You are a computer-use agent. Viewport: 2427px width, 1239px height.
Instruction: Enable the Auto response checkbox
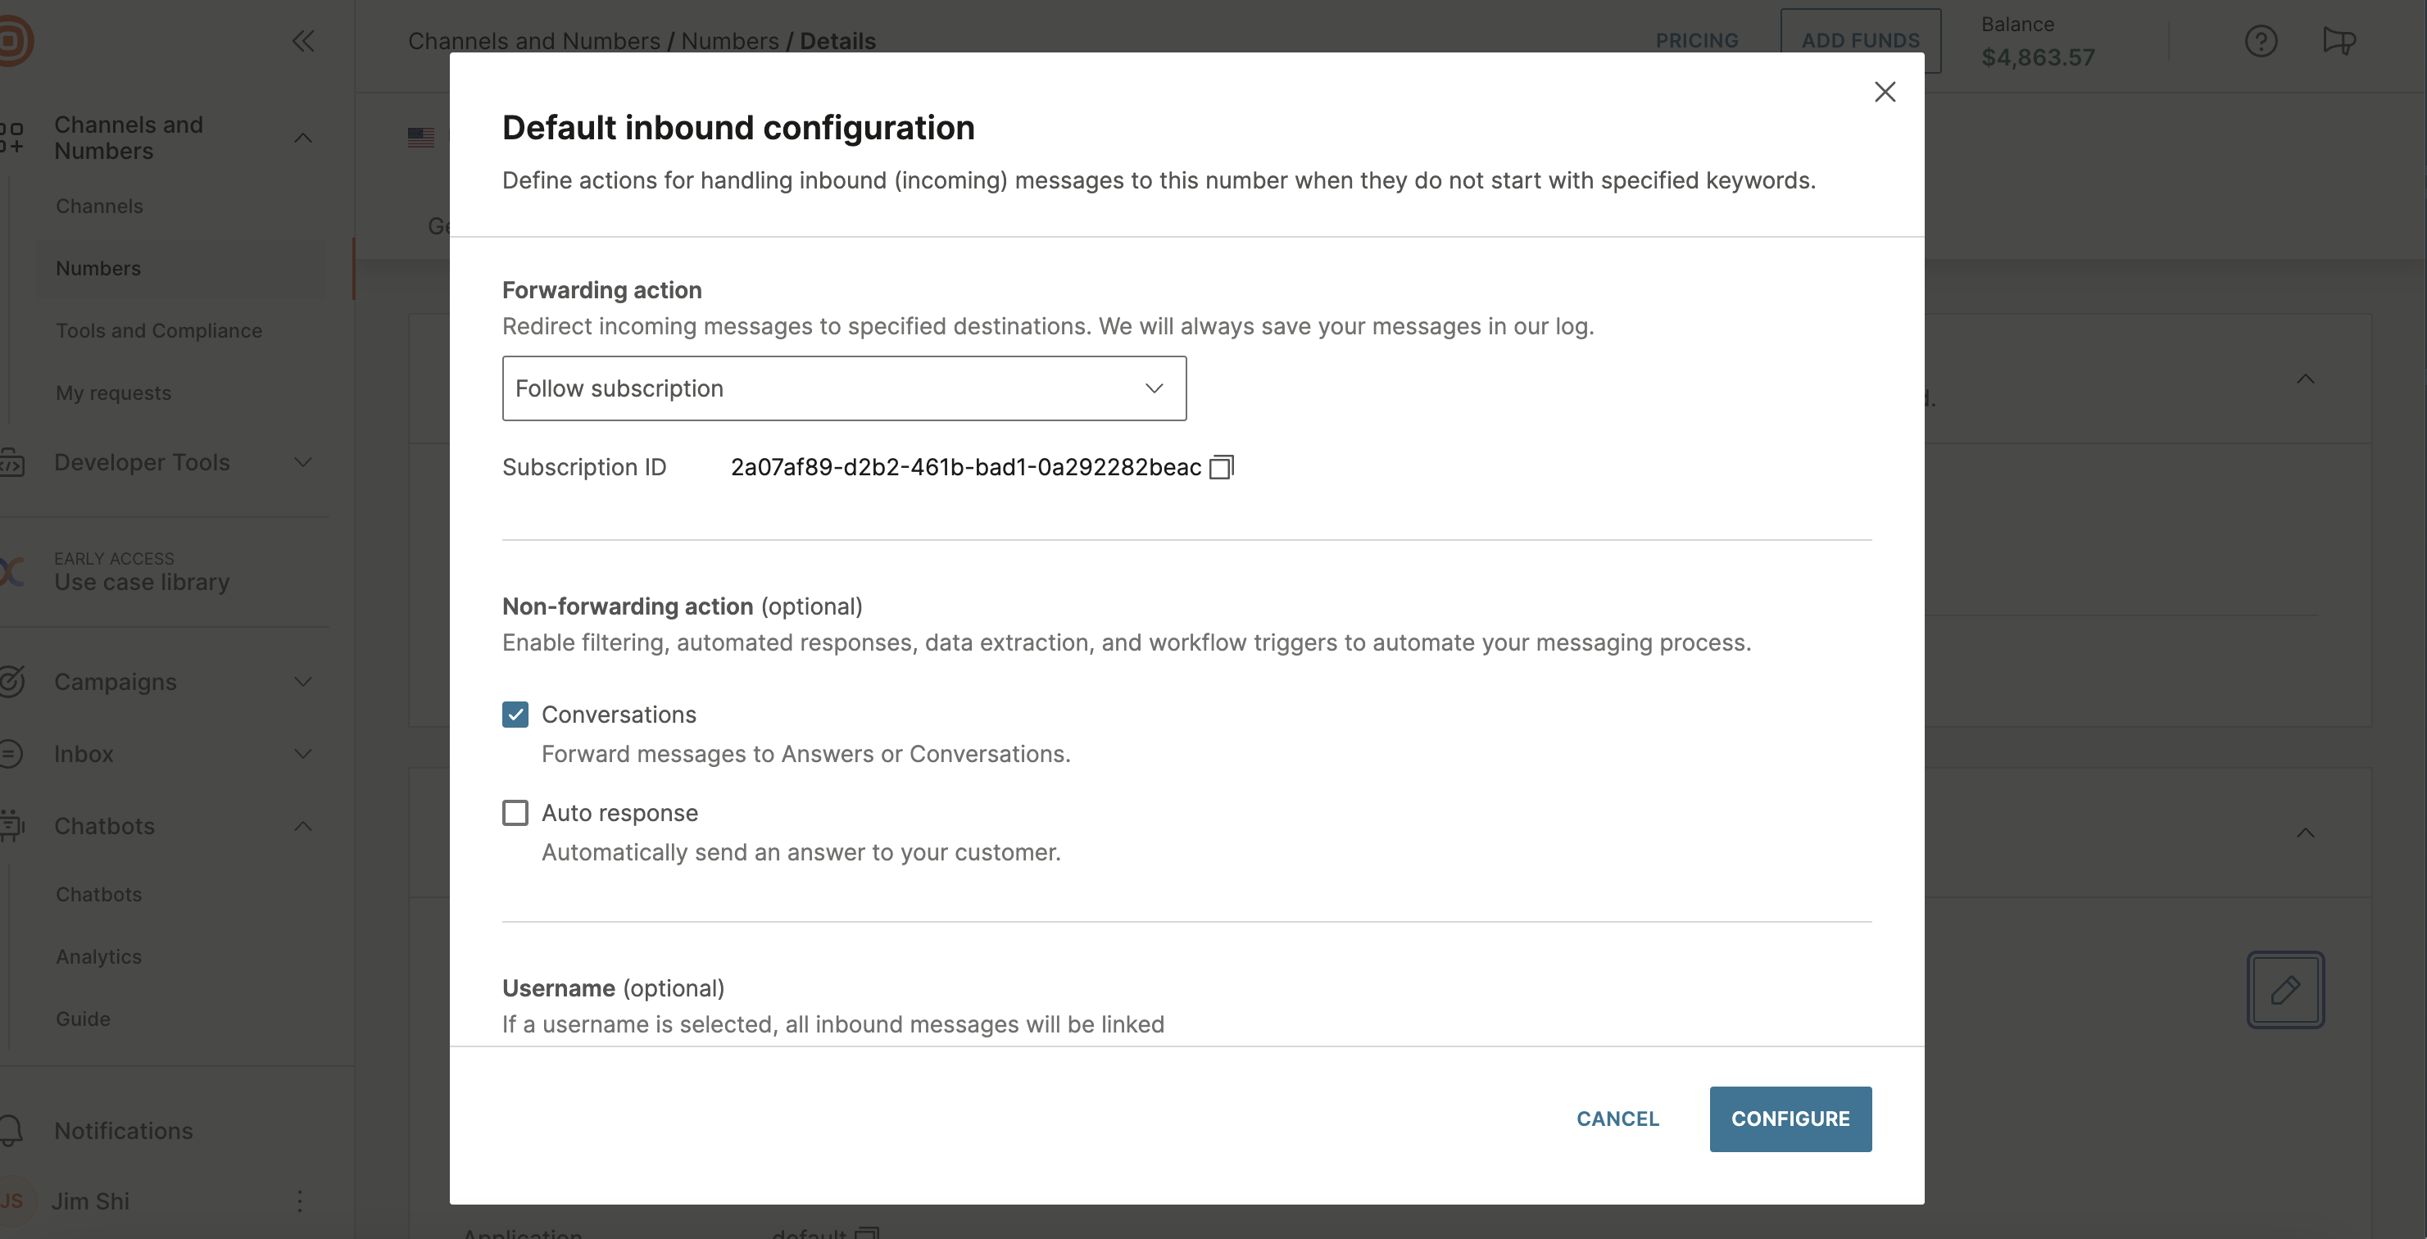pos(515,812)
